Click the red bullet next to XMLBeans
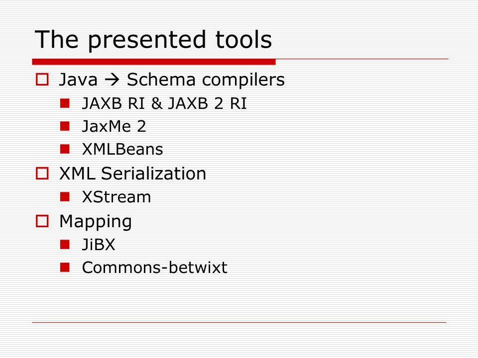The image size is (478, 358). [x=65, y=149]
